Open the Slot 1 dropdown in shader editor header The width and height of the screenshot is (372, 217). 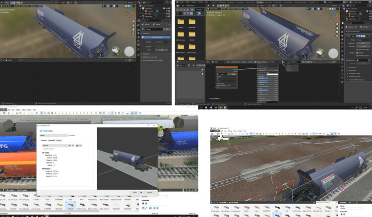tap(275, 62)
